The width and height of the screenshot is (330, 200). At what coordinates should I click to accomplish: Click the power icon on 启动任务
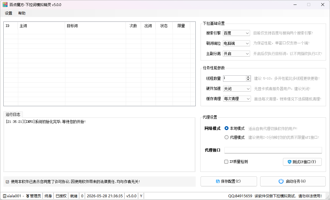point(281,181)
